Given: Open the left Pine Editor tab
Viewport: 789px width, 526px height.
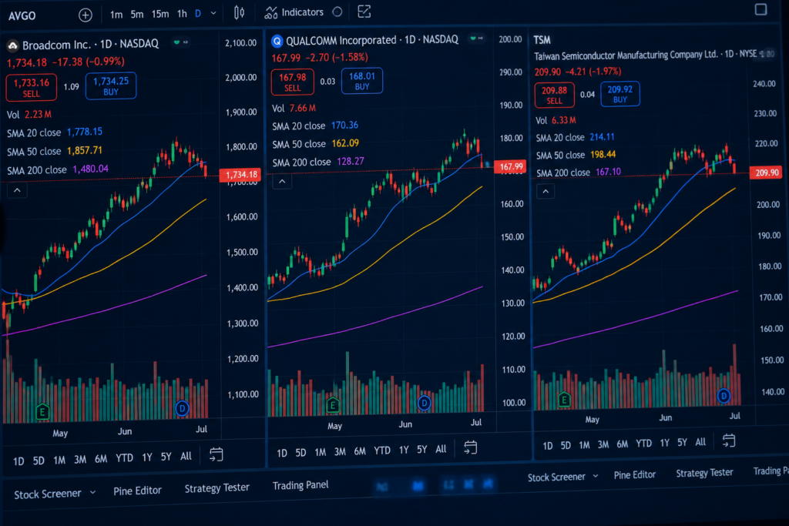Looking at the screenshot, I should point(137,491).
